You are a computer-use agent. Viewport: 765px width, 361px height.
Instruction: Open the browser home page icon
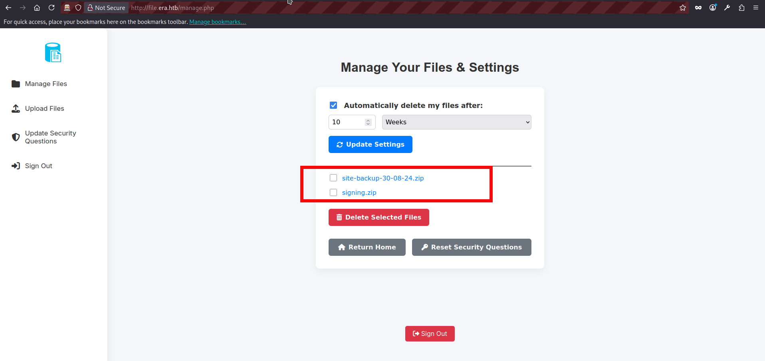coord(37,8)
